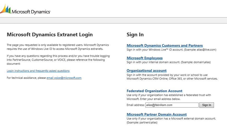Click the Federated Organization Account heading
The width and height of the screenshot is (227, 130).
click(x=154, y=91)
